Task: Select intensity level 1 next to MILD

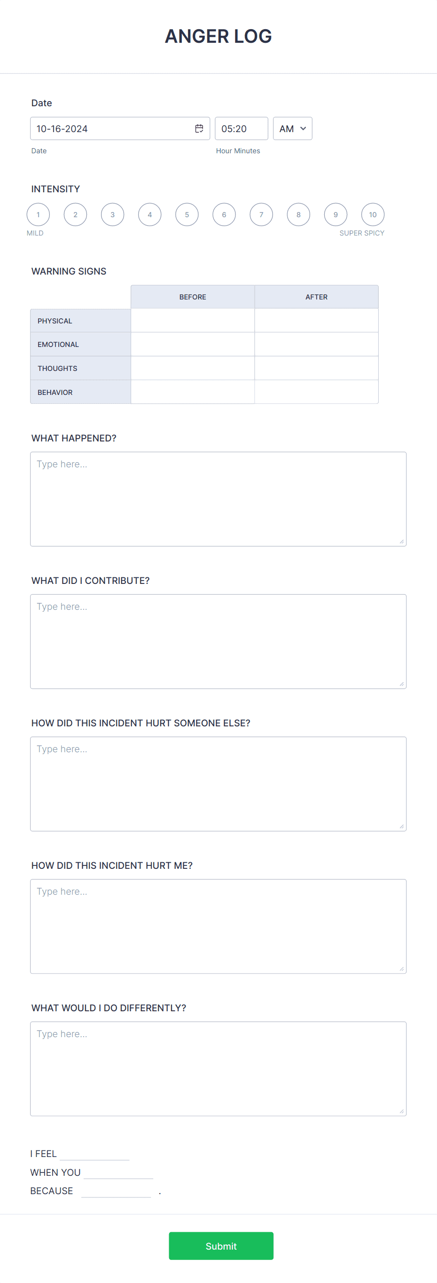Action: [x=38, y=214]
